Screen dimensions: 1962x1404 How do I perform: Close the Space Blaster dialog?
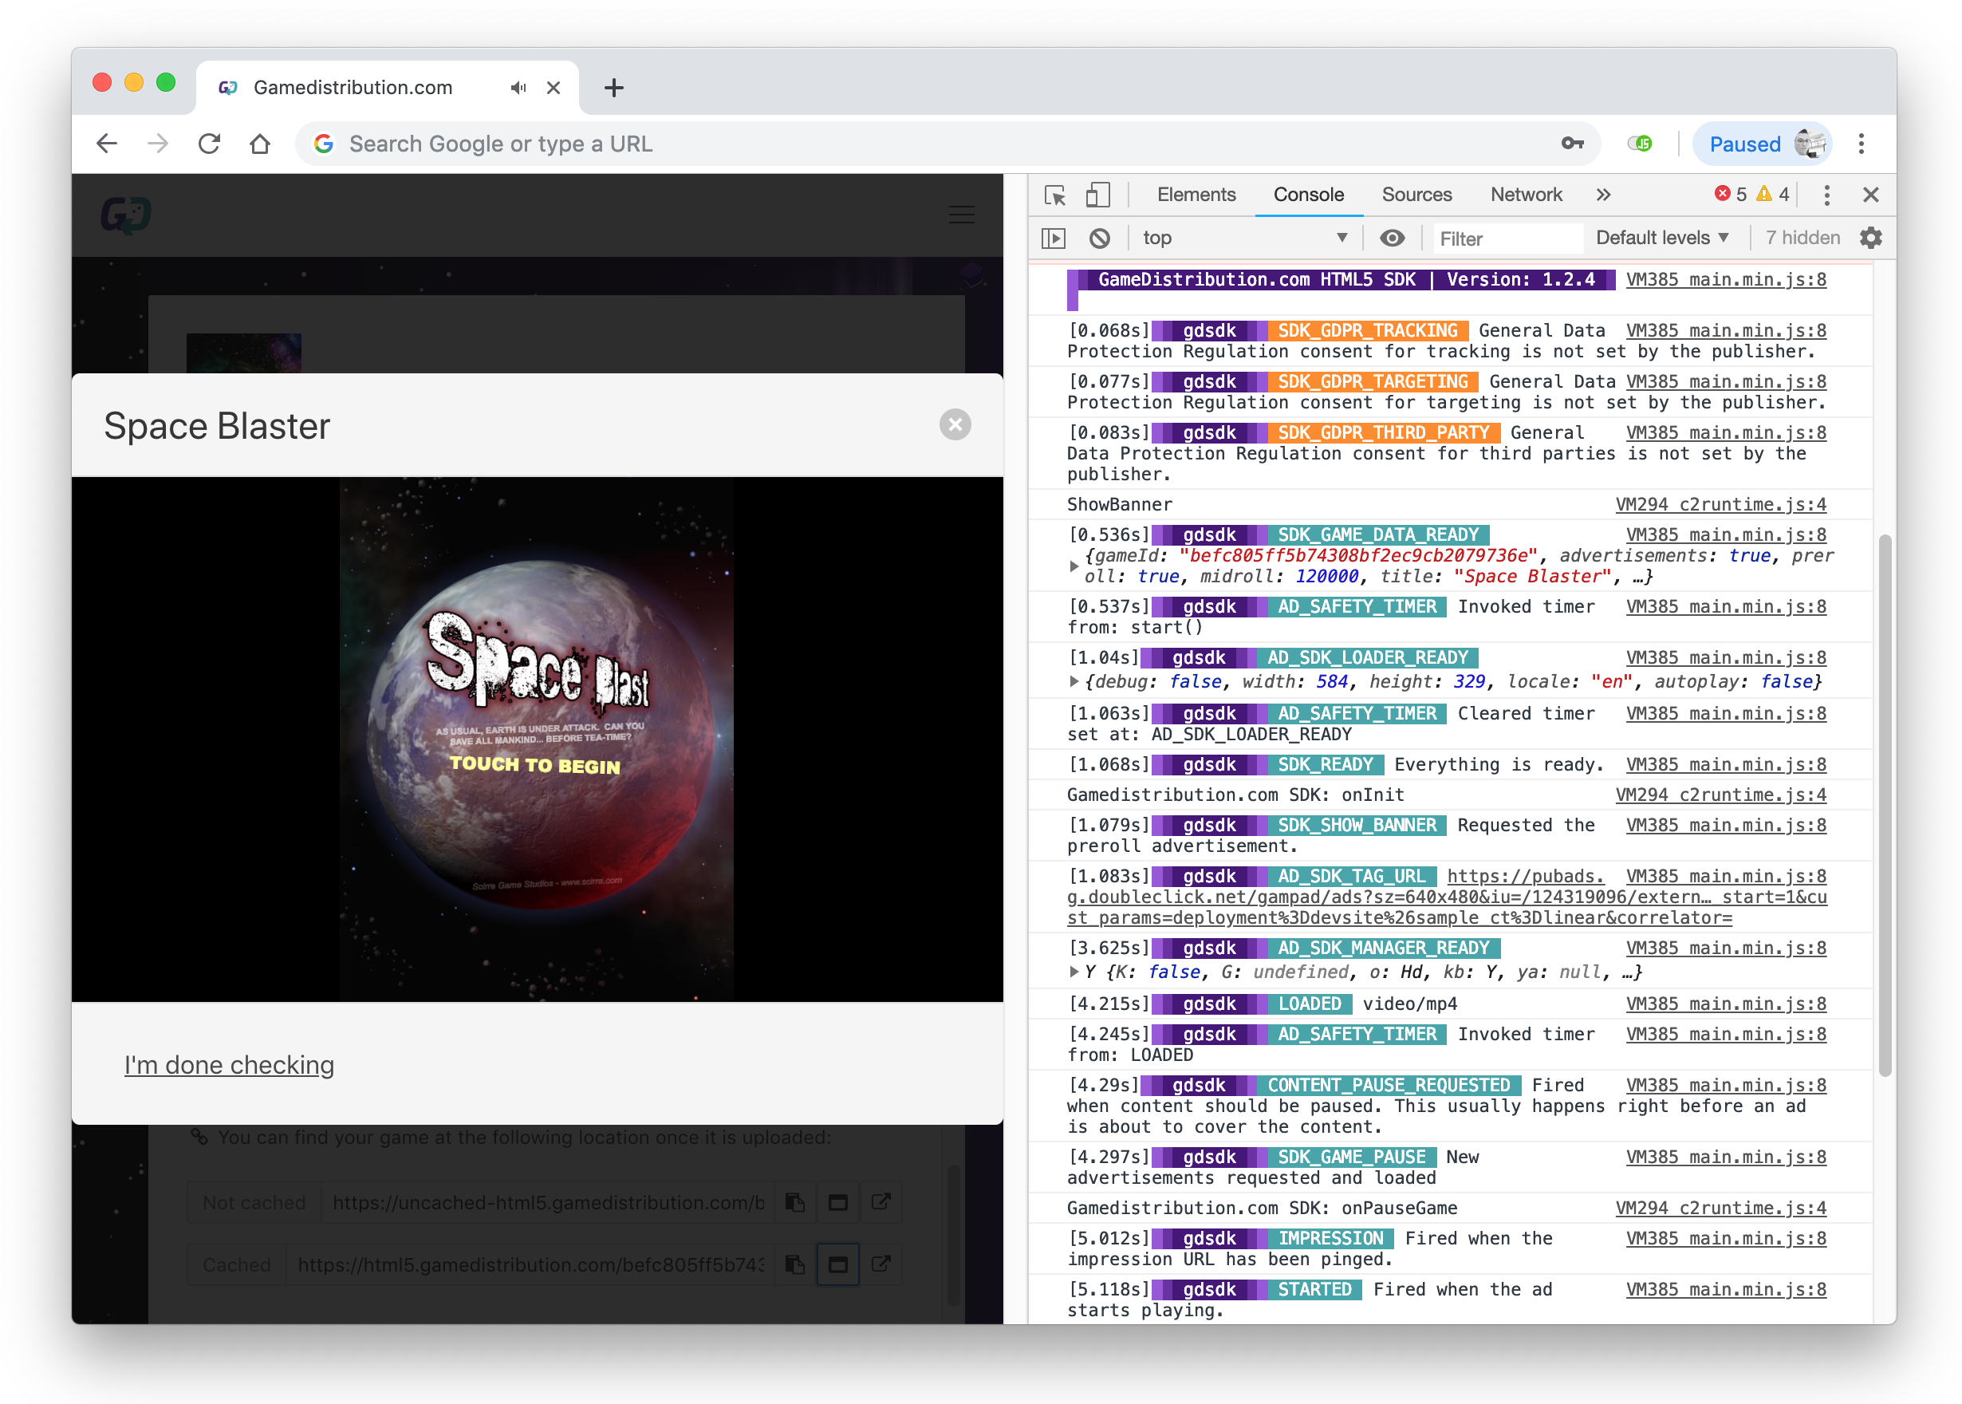click(955, 424)
